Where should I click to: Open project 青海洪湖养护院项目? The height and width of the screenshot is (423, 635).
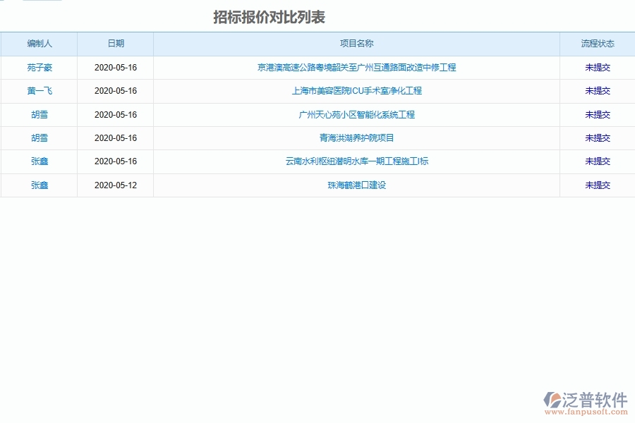coord(356,138)
